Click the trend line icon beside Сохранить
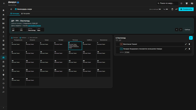The height and width of the screenshot is (110, 196). point(176,9)
